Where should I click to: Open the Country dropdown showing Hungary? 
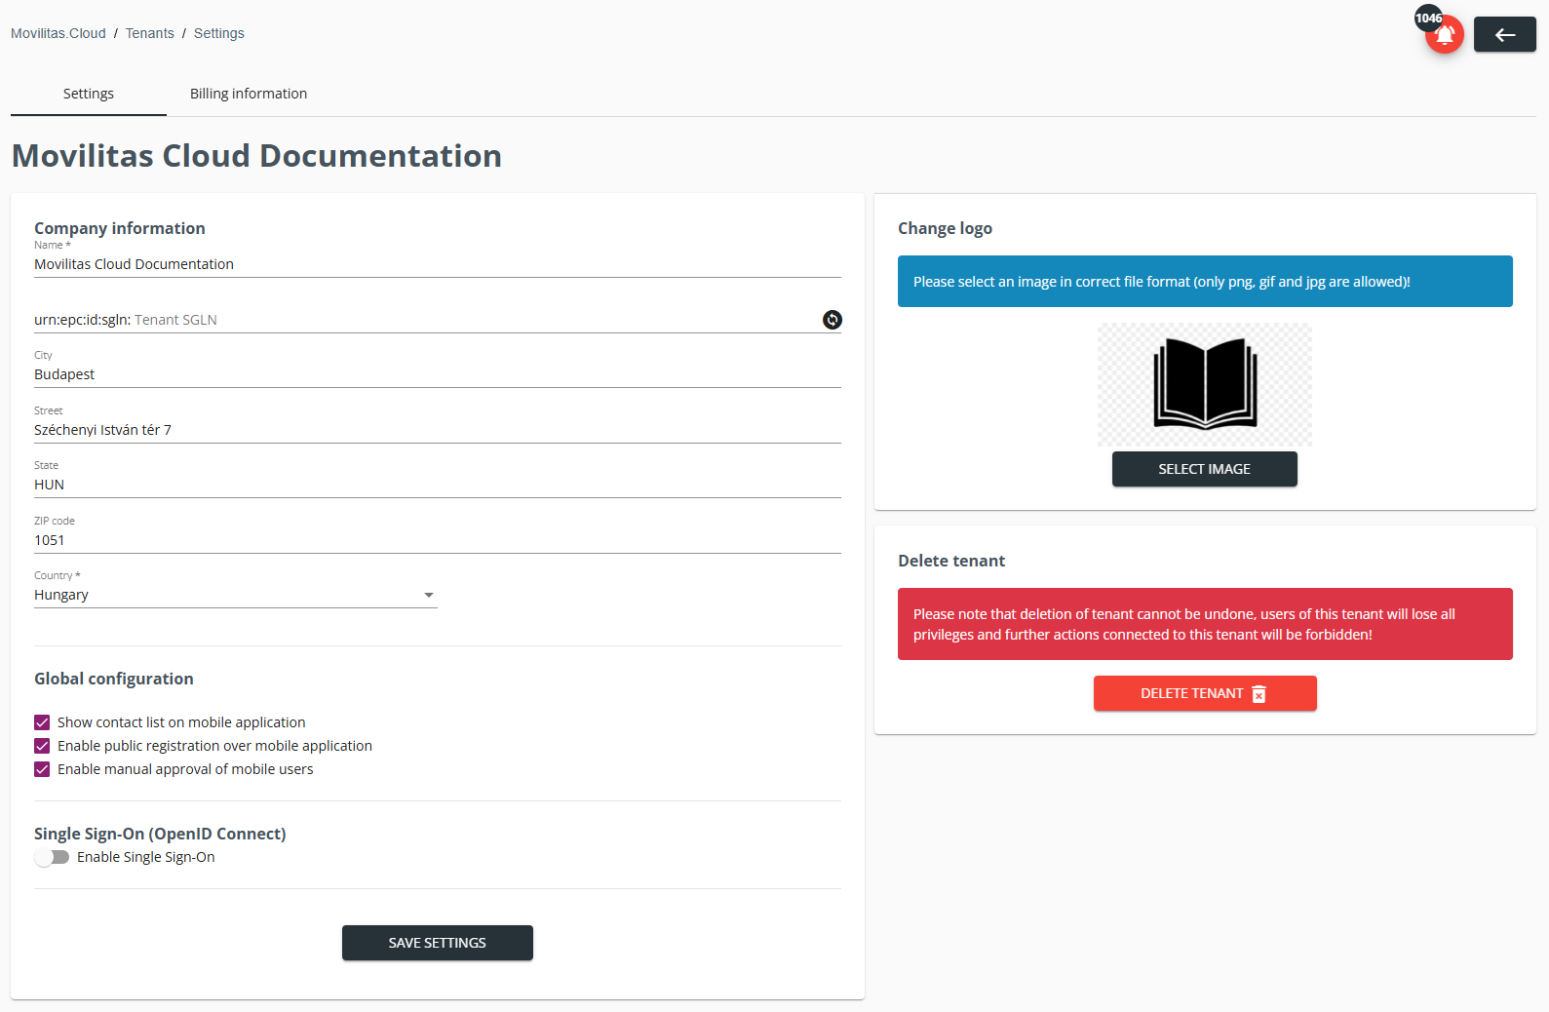click(x=236, y=595)
